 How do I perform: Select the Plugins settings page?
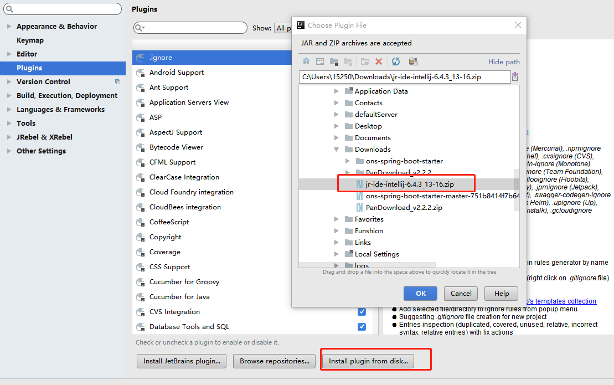(63, 68)
